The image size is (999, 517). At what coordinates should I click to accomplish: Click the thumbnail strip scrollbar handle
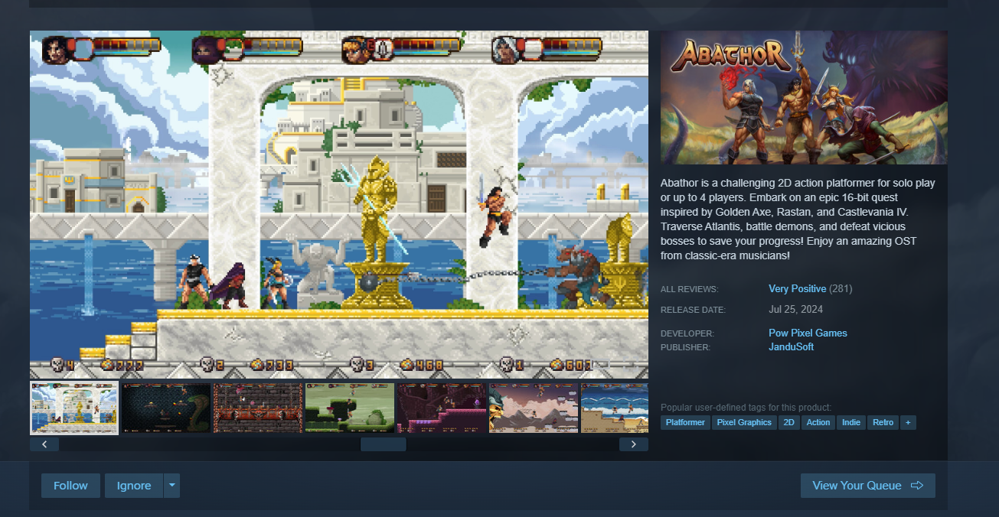pyautogui.click(x=384, y=444)
